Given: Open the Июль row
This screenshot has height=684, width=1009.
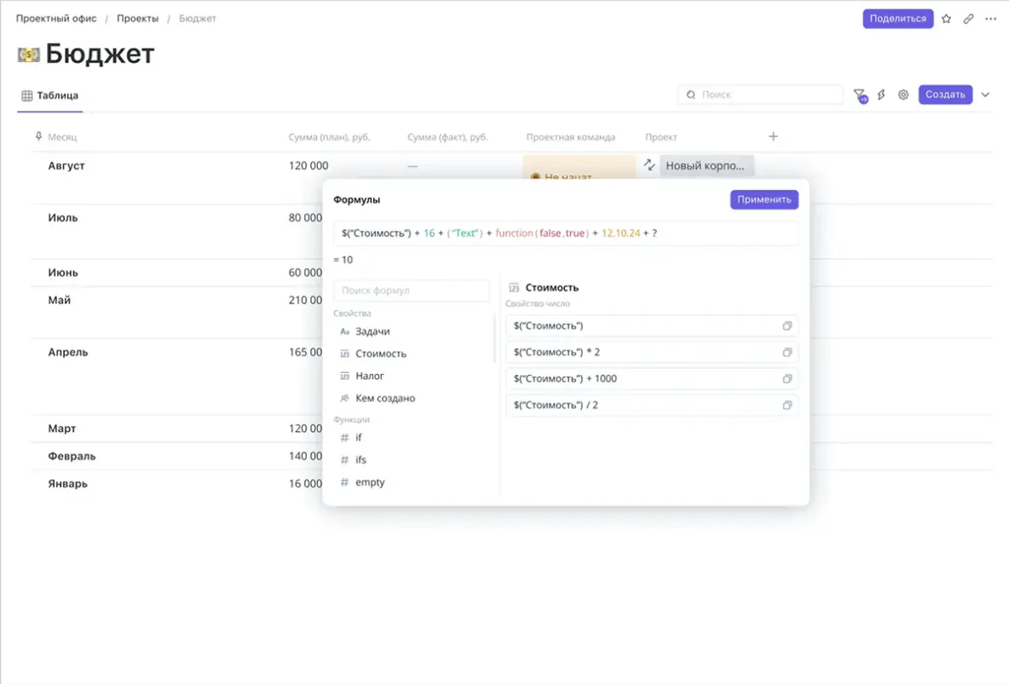Looking at the screenshot, I should pyautogui.click(x=62, y=218).
